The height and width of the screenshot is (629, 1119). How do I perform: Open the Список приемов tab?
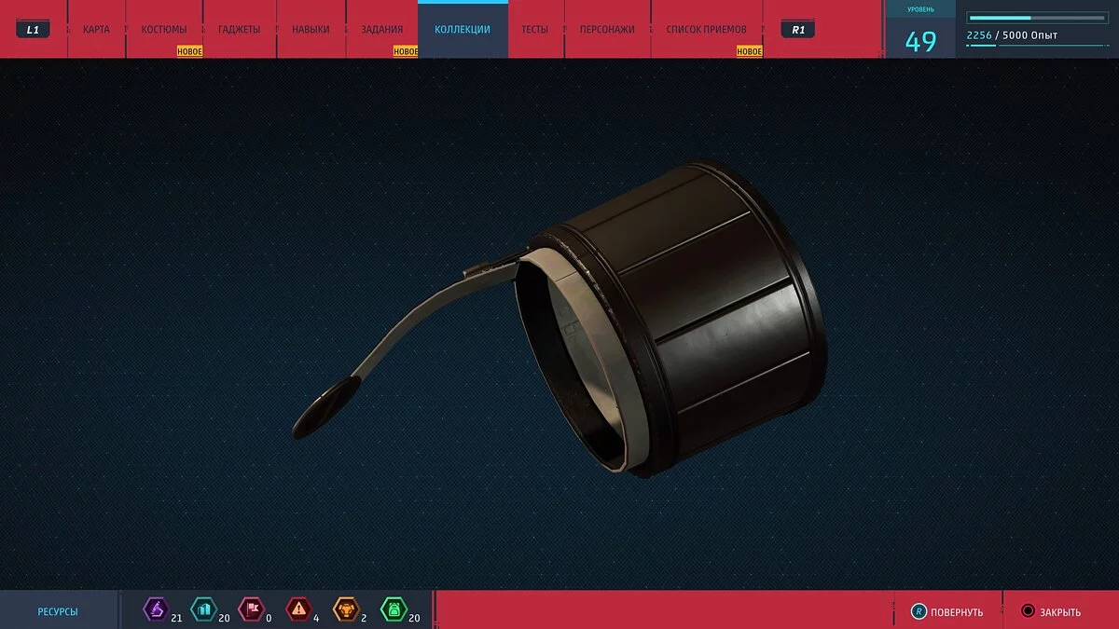tap(707, 30)
